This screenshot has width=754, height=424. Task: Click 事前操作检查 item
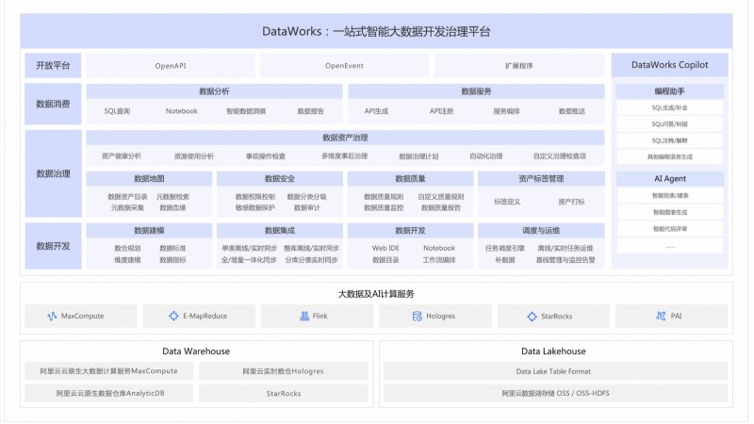266,156
